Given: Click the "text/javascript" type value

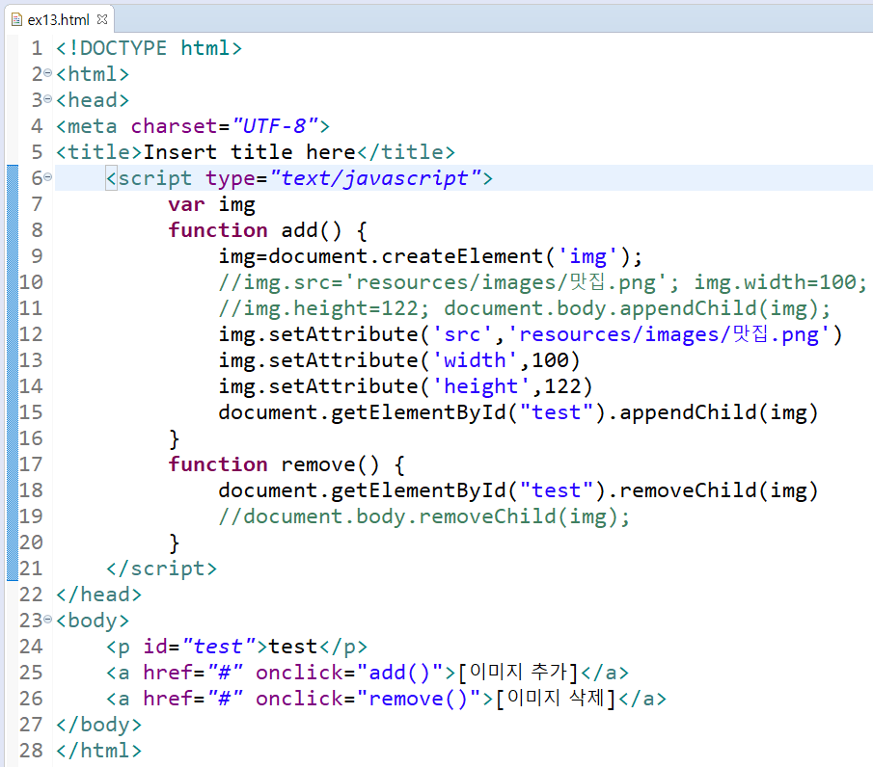Looking at the screenshot, I should tap(376, 178).
